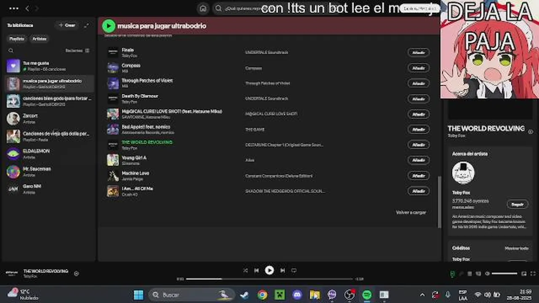Viewport: 539px width, 303px height.
Task: Skip to previous track
Action: tap(256, 271)
